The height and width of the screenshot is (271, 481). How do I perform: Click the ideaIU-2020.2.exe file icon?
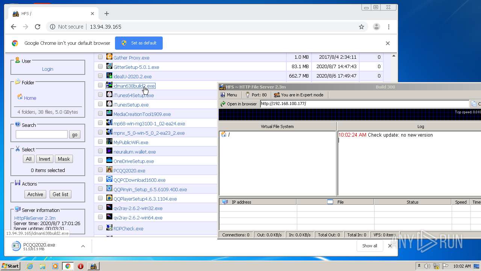(109, 76)
